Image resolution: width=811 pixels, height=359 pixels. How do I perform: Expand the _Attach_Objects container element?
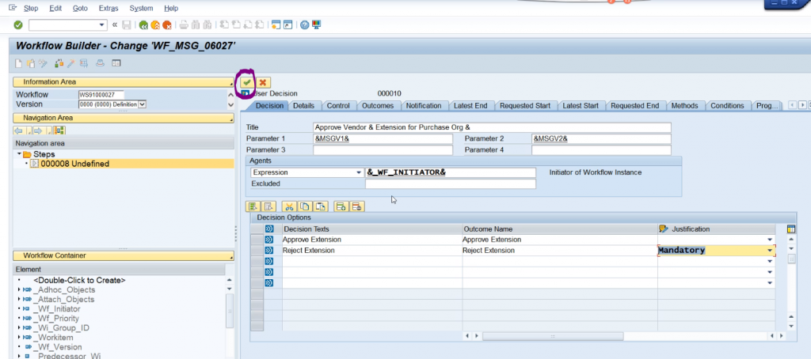coord(20,299)
